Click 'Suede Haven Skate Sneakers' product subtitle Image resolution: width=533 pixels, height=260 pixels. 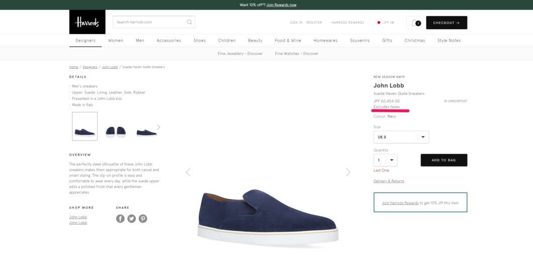pyautogui.click(x=399, y=94)
